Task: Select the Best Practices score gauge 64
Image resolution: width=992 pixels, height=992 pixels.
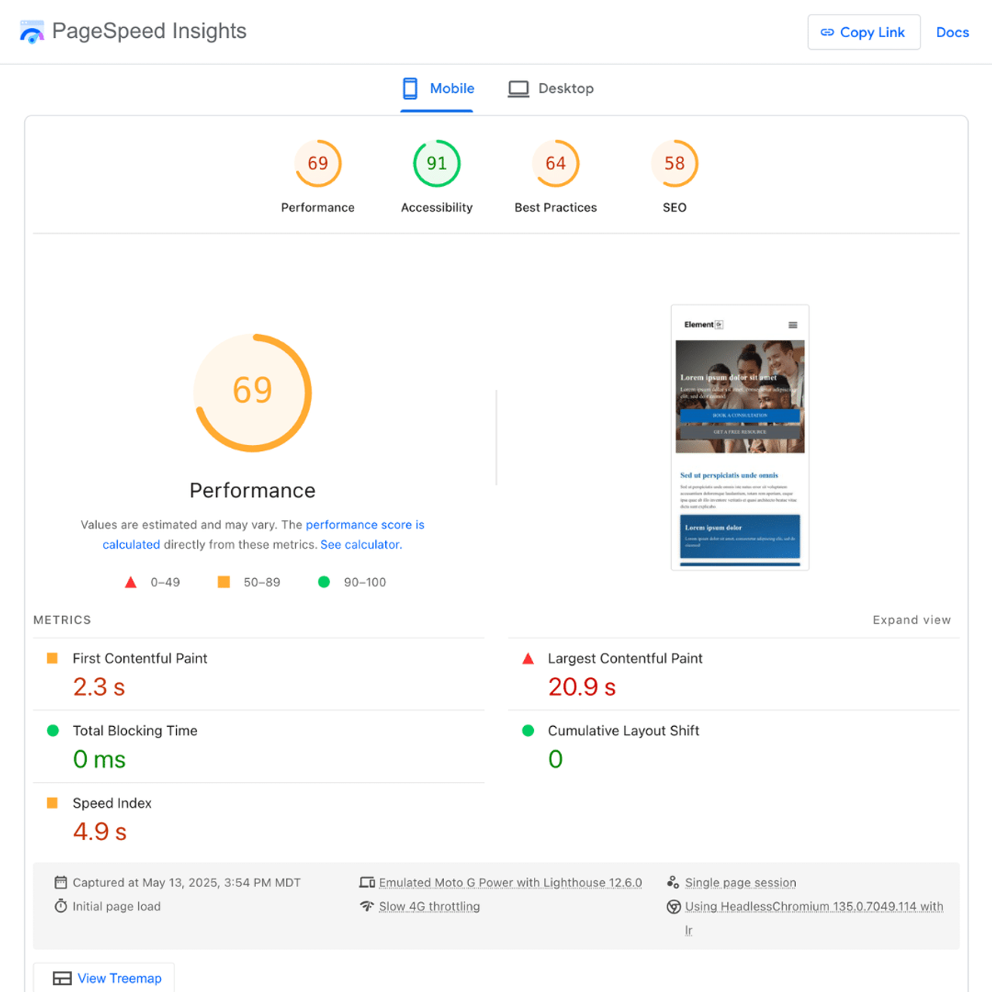Action: coord(556,164)
